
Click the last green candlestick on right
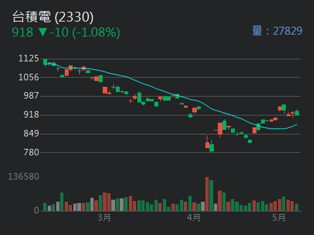pyautogui.click(x=297, y=113)
